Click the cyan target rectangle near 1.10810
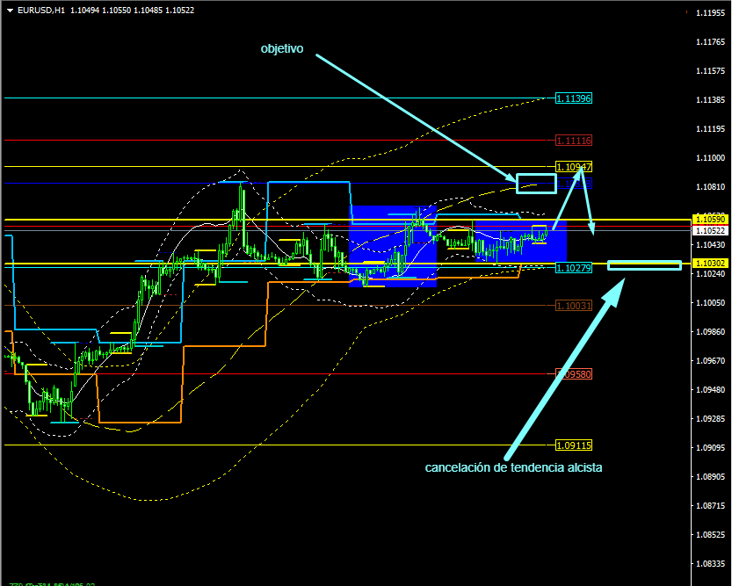Viewport: 732px width, 586px height. [x=536, y=184]
